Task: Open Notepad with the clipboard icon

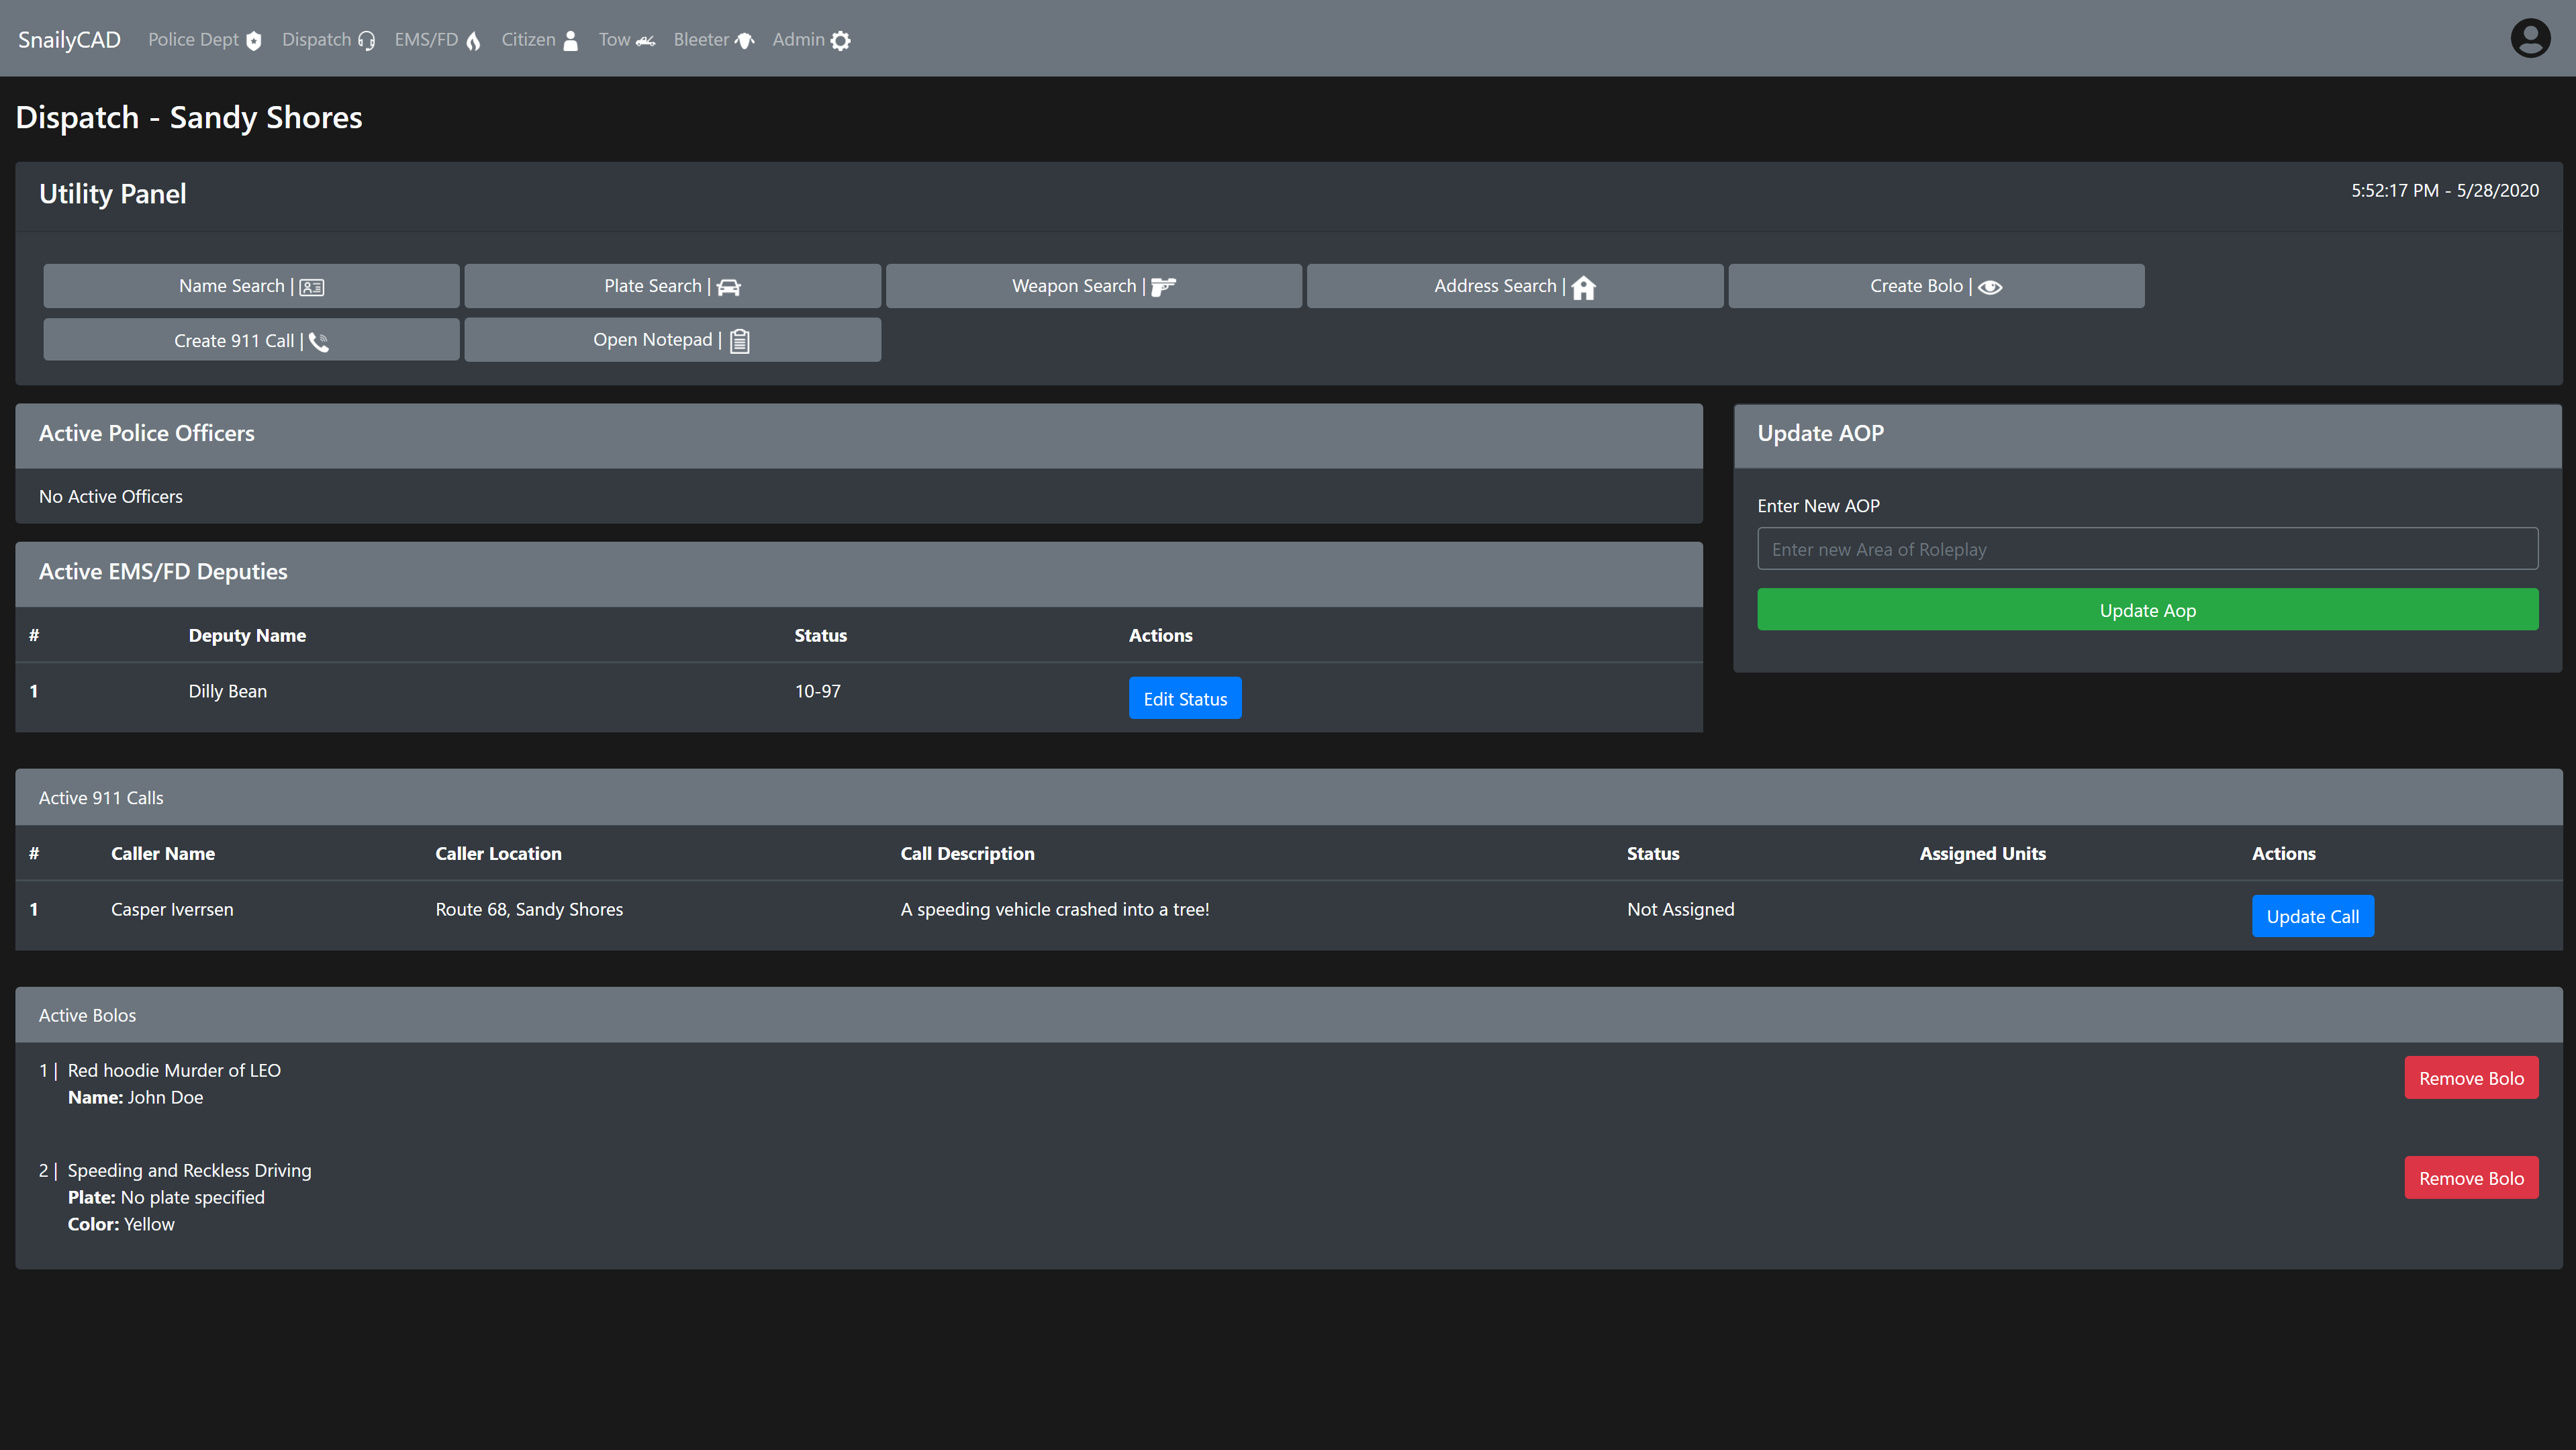Action: 672,340
